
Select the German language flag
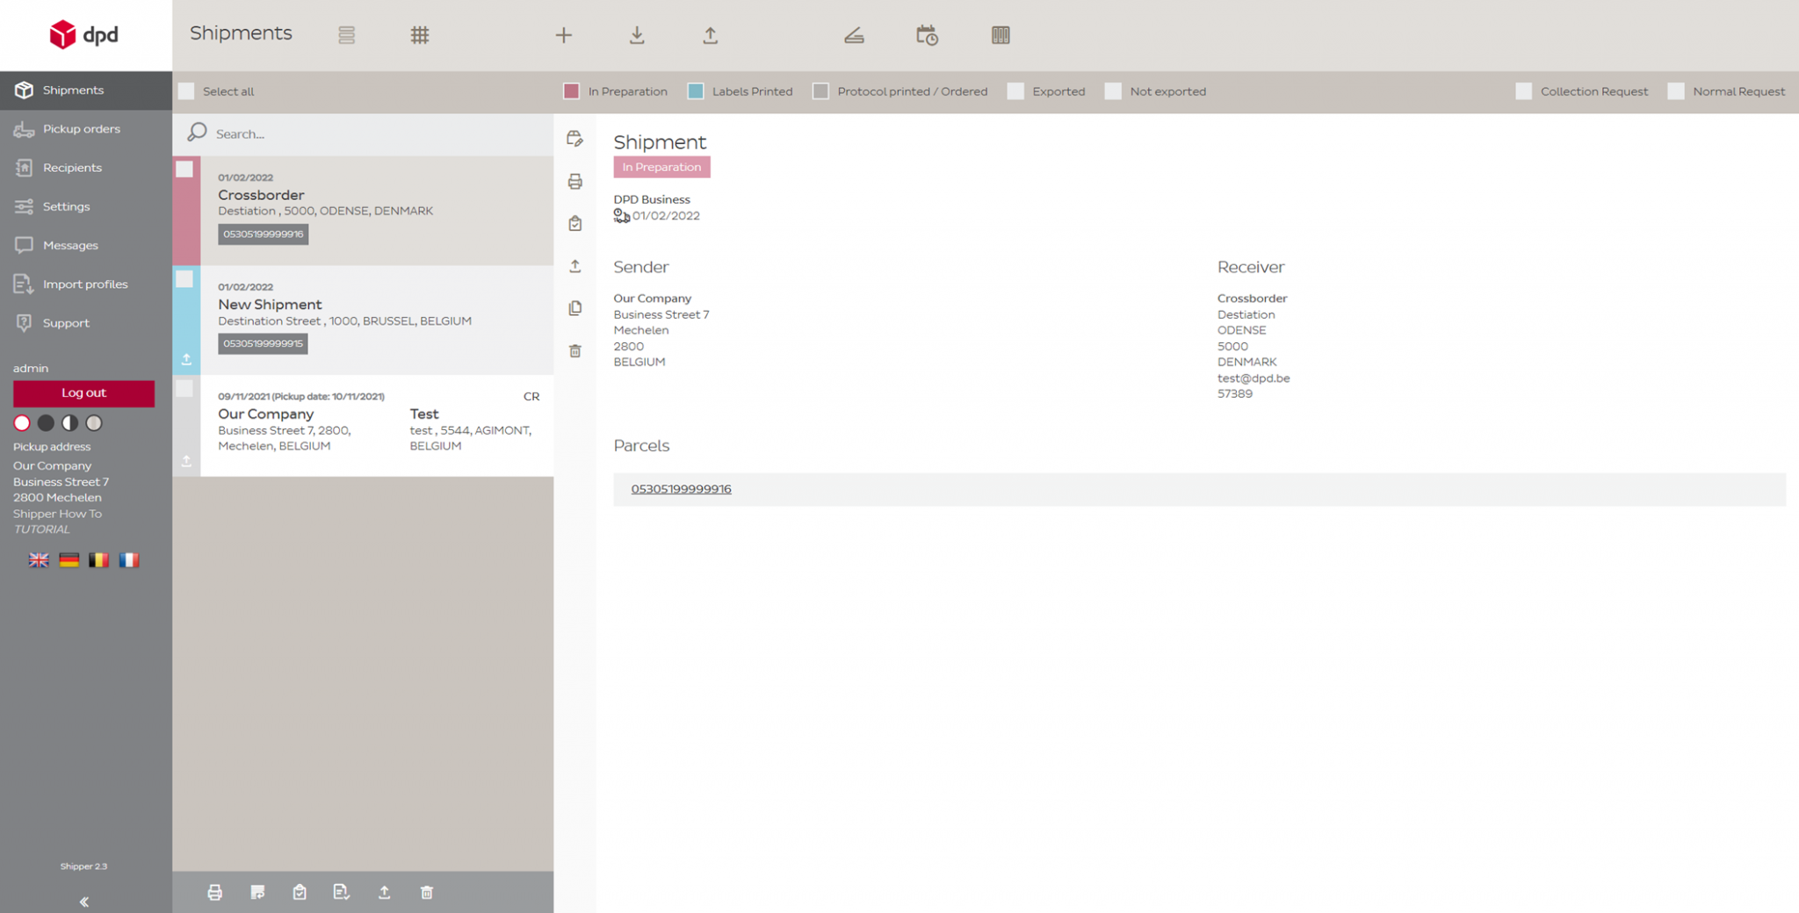[69, 559]
